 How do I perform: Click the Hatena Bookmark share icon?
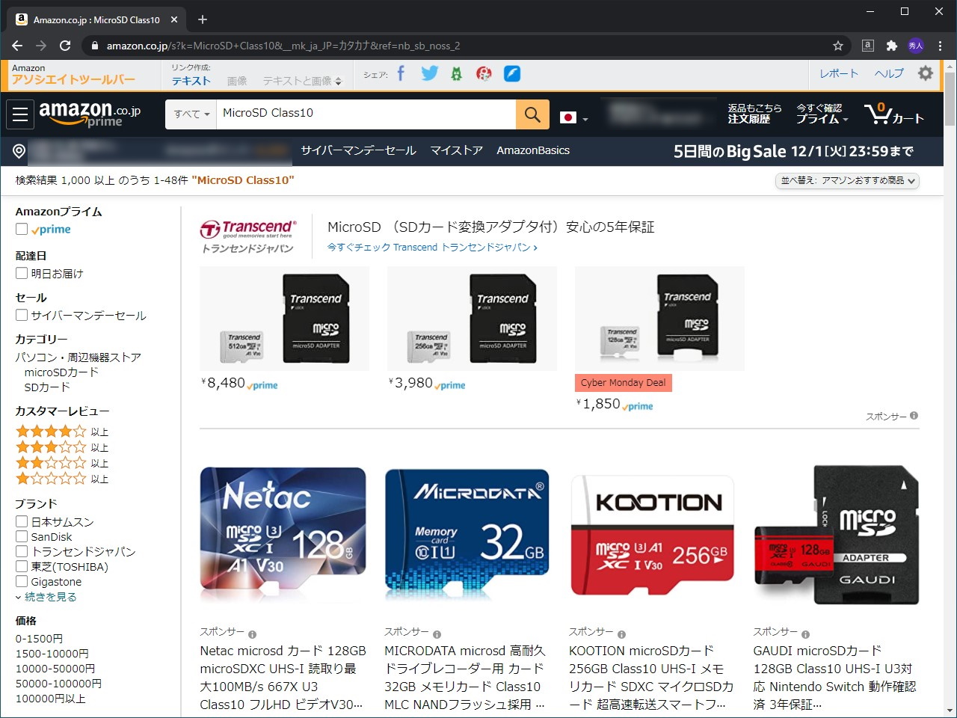coord(456,73)
